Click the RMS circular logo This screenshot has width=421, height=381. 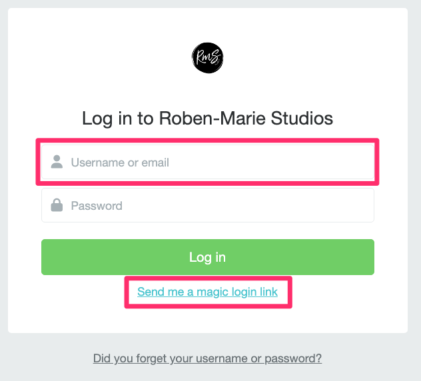(208, 58)
